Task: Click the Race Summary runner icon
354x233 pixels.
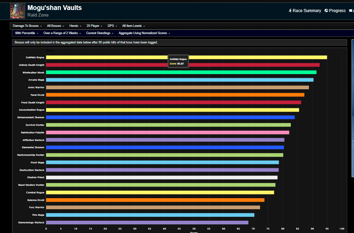Action: click(290, 11)
